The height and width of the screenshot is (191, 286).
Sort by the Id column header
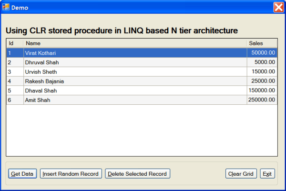click(15, 43)
